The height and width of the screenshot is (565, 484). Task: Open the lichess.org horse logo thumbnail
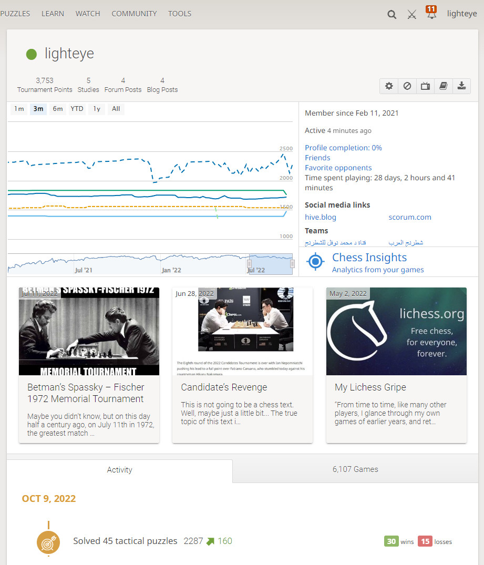pyautogui.click(x=396, y=332)
